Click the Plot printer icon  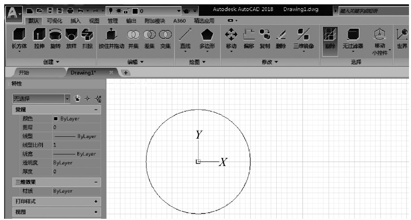[x=70, y=11]
